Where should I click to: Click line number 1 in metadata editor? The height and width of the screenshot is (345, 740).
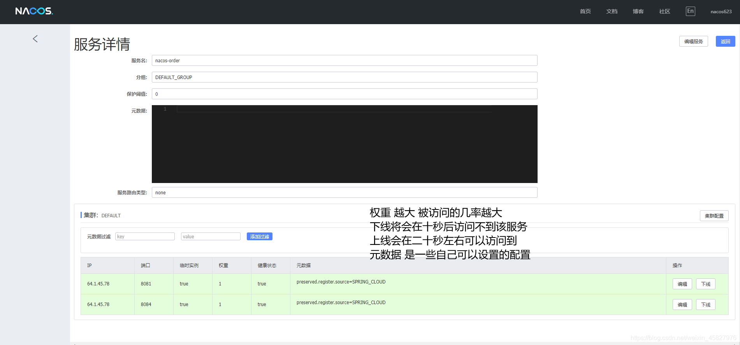(165, 109)
